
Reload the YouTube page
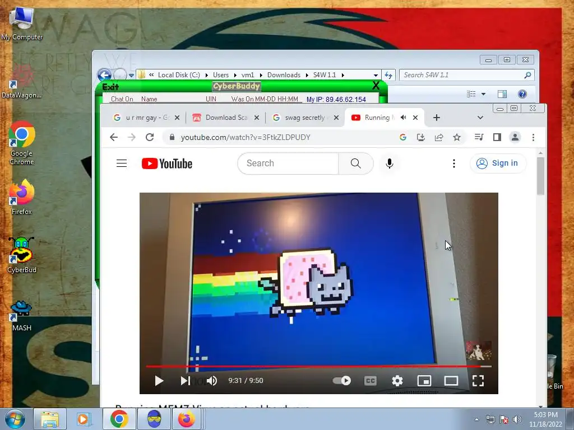click(149, 137)
